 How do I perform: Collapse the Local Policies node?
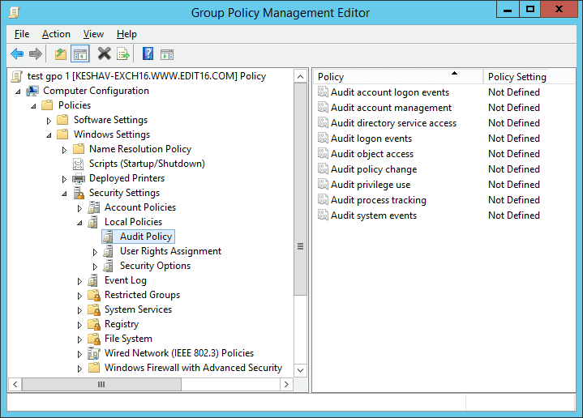click(79, 223)
